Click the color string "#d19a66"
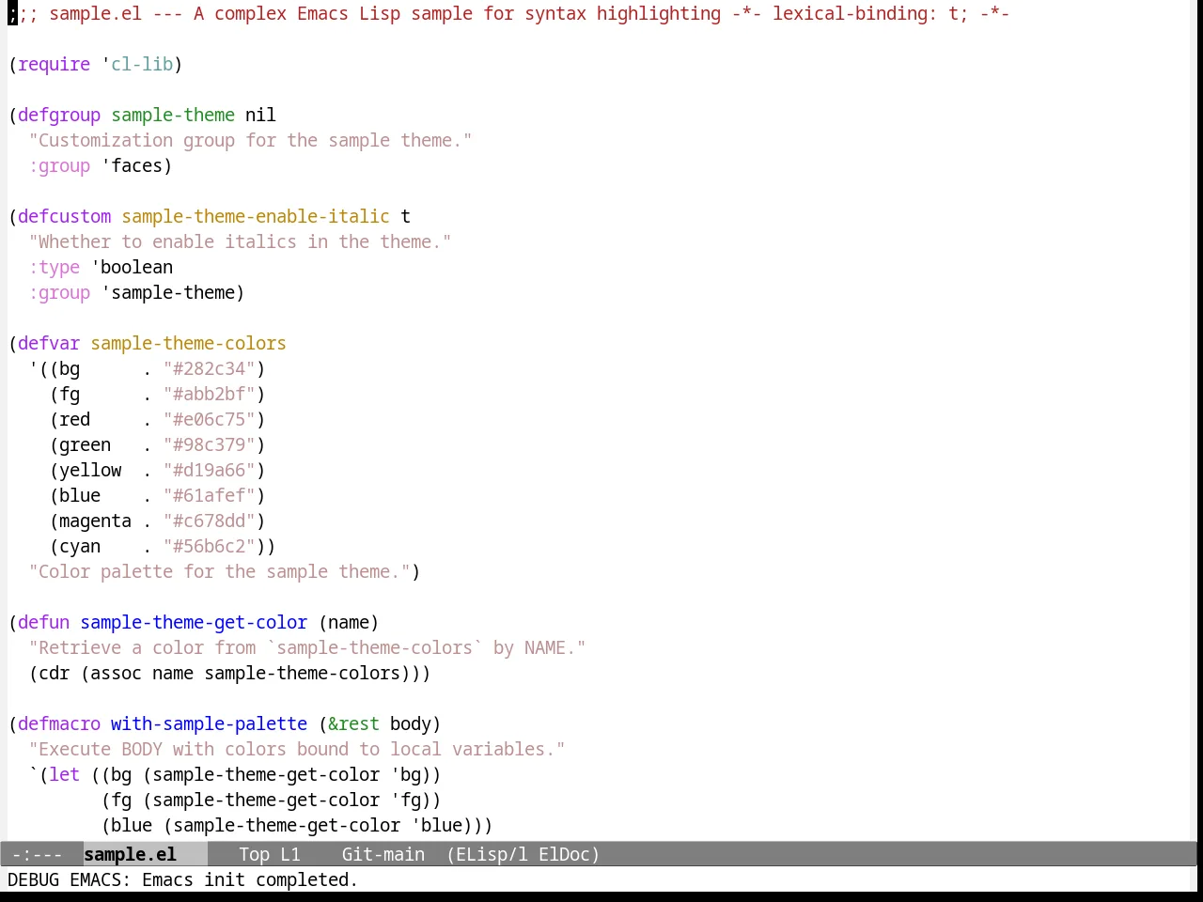This screenshot has width=1203, height=902. coord(209,470)
